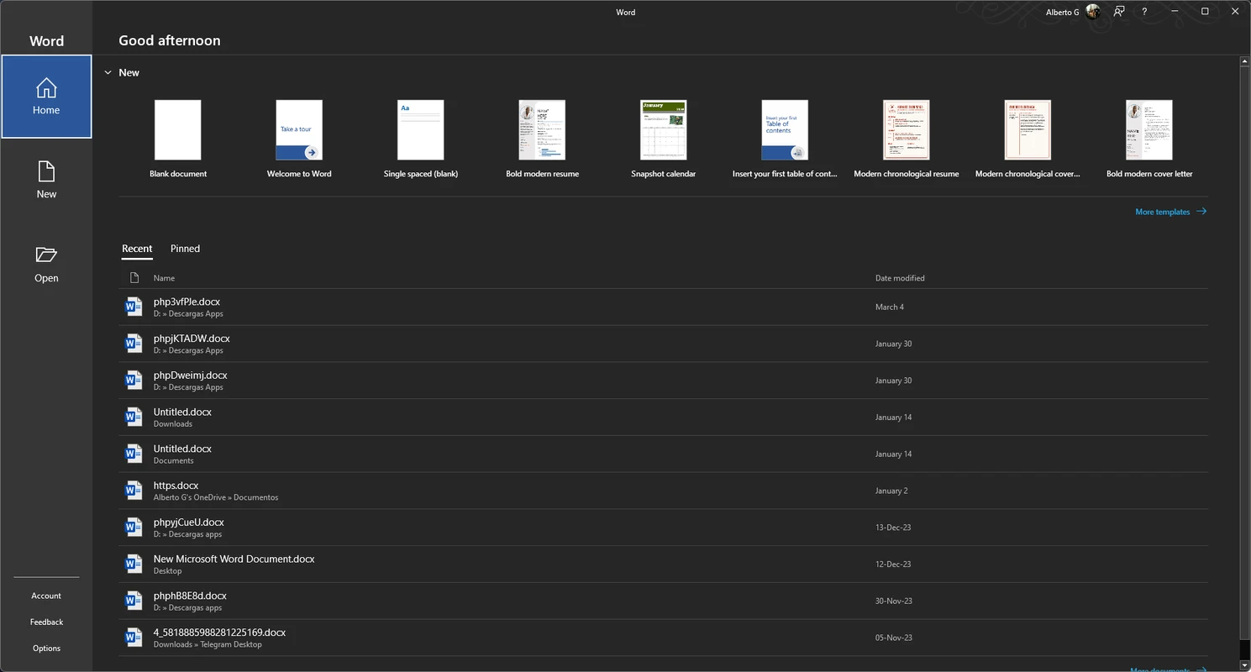The width and height of the screenshot is (1251, 672).
Task: Click Word file icon for phpDweimj.docx
Action: (x=133, y=381)
